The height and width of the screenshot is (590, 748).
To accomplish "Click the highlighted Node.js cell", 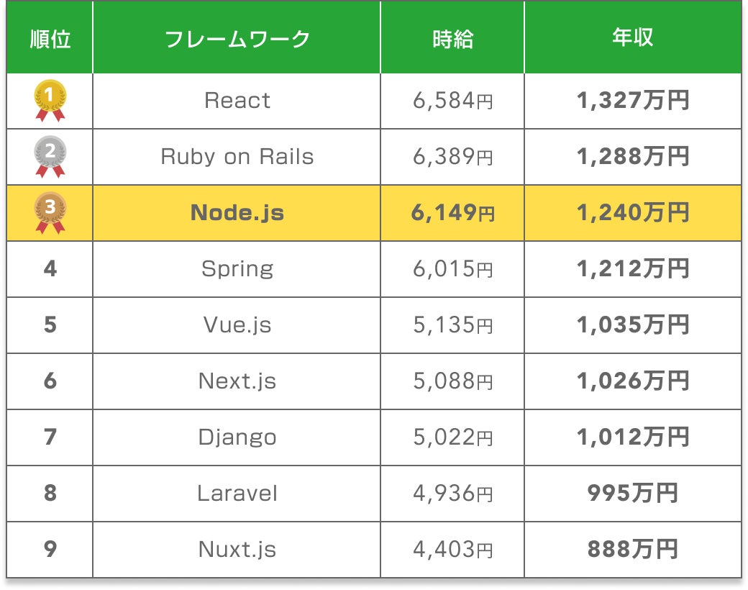I will [237, 213].
